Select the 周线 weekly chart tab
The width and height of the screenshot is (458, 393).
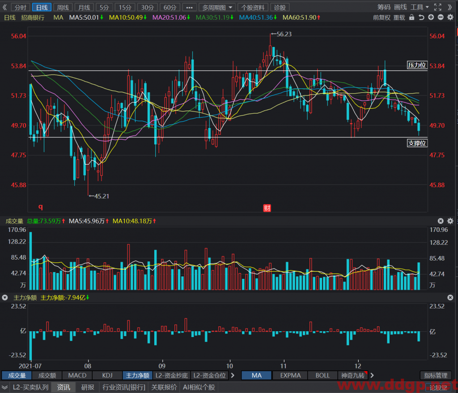pos(63,7)
